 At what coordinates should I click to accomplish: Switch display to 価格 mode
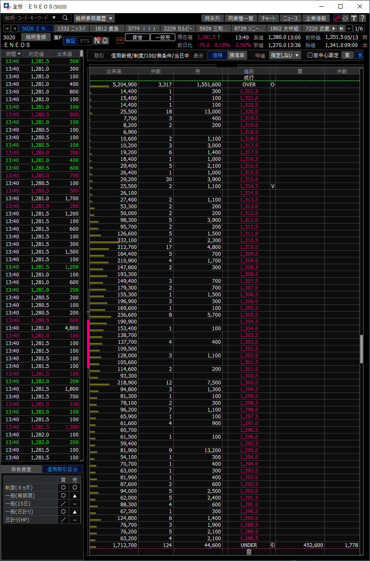click(x=218, y=55)
